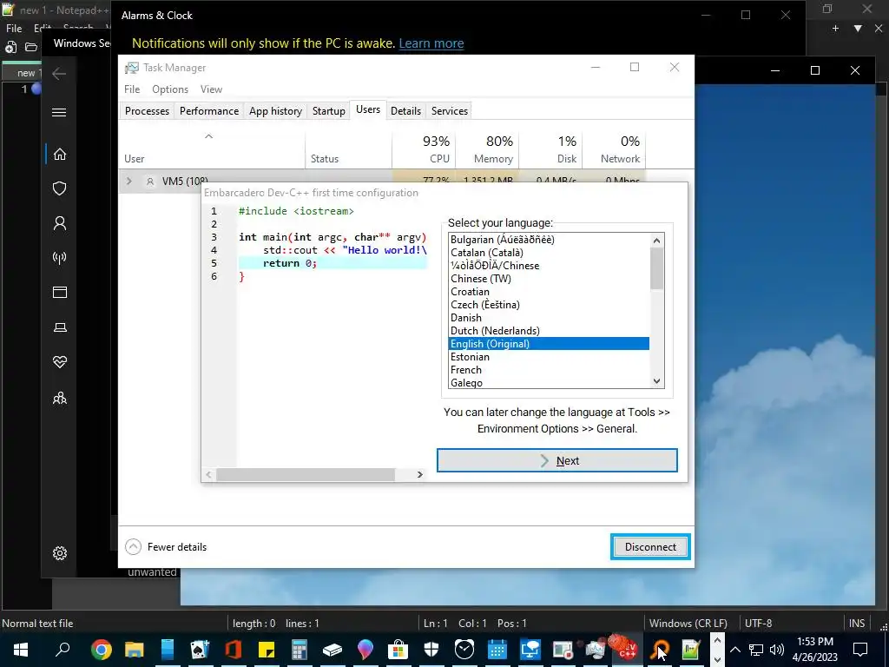This screenshot has height=667, width=889.
Task: Sort by CPU column header
Action: tap(424, 149)
